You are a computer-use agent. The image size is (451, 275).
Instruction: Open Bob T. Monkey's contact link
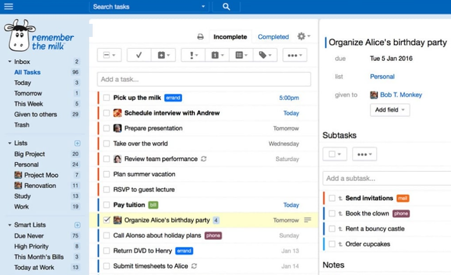click(x=401, y=95)
